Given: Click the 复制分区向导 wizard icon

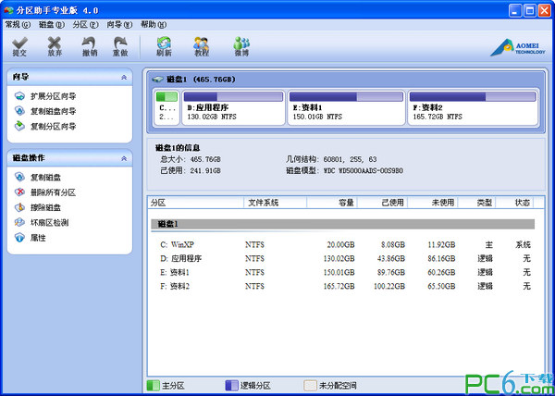Looking at the screenshot, I should click(19, 126).
